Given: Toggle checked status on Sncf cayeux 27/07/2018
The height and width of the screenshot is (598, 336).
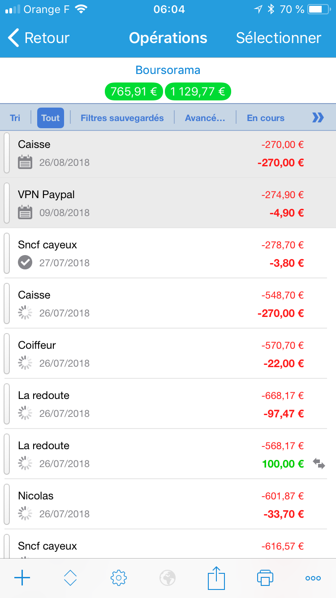Looking at the screenshot, I should pyautogui.click(x=25, y=262).
